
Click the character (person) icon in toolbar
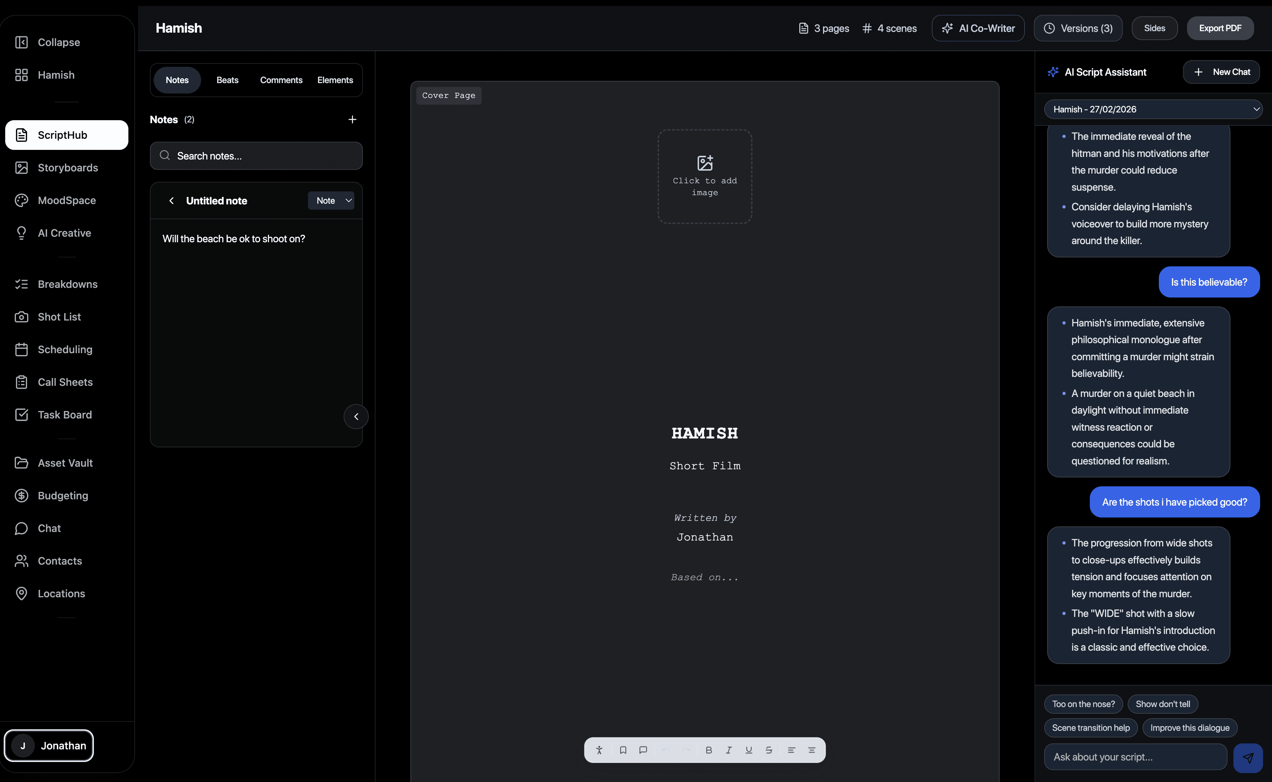[x=599, y=750]
